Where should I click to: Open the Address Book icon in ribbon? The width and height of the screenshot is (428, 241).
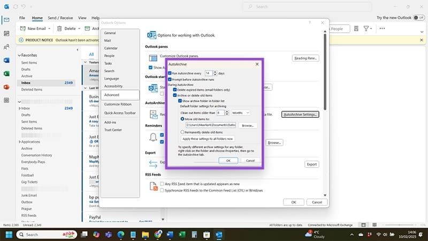[x=356, y=28]
